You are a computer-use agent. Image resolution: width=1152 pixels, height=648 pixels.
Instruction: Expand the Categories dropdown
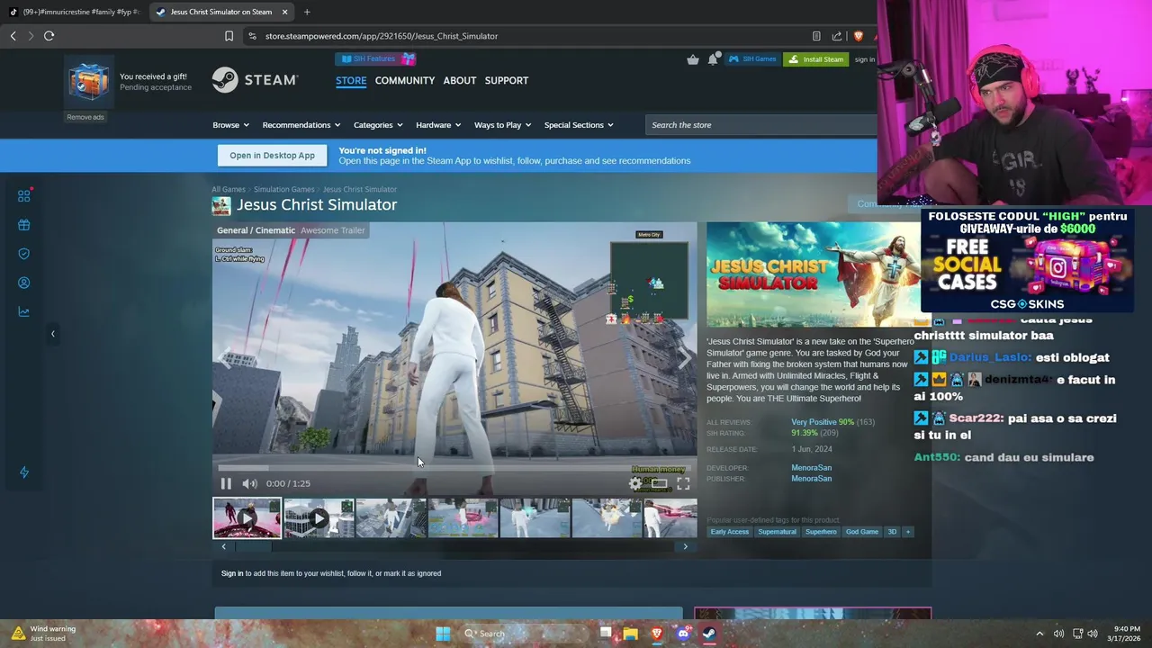tap(378, 125)
